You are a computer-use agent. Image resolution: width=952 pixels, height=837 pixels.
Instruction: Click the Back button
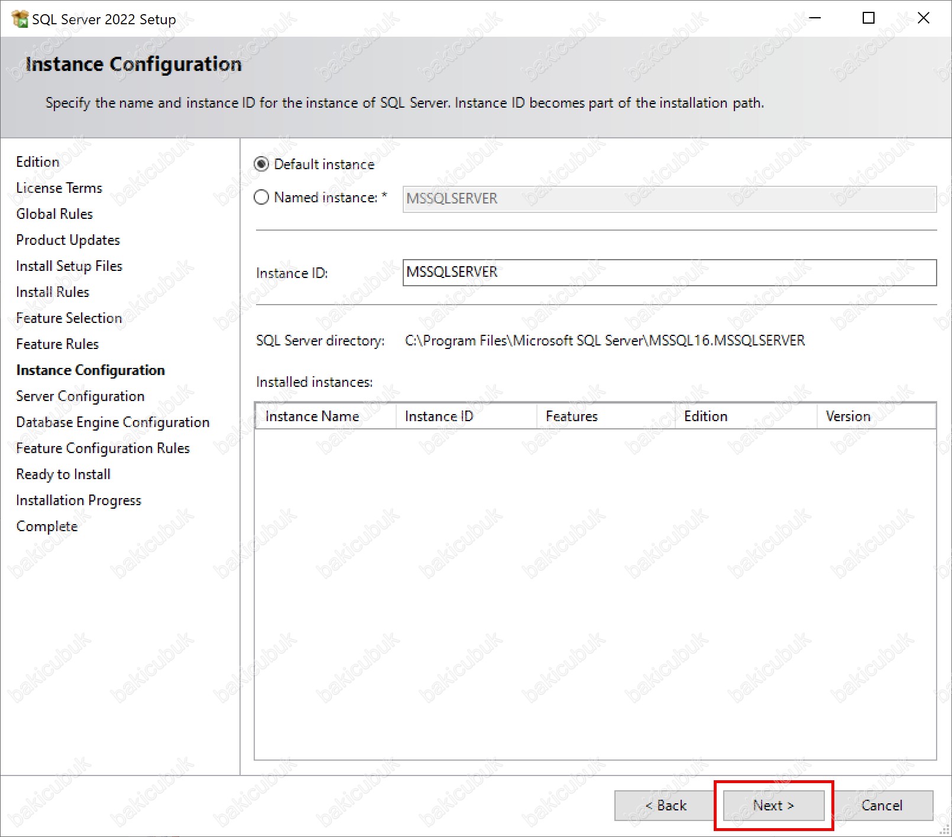[x=665, y=805]
